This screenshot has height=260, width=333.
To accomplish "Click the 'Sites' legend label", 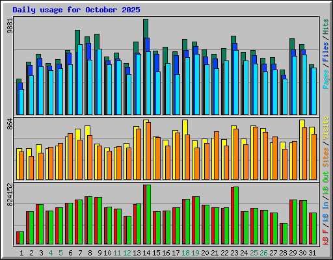I will point(326,157).
